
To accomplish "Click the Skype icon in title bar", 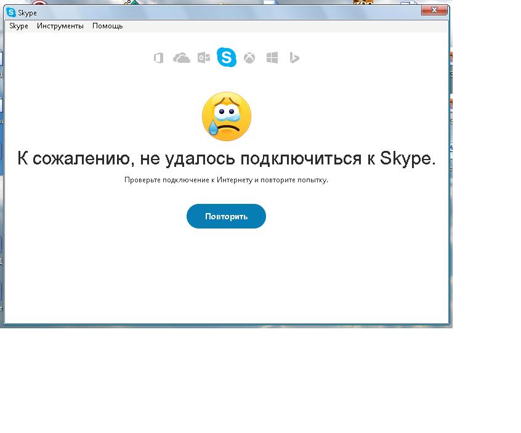I will pos(10,12).
